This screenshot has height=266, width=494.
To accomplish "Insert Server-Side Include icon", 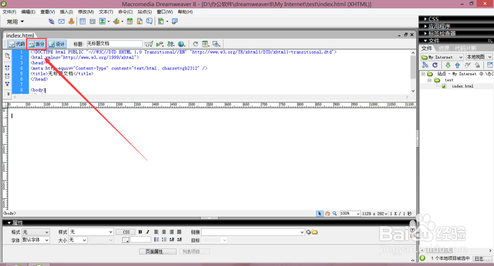I will click(140, 21).
